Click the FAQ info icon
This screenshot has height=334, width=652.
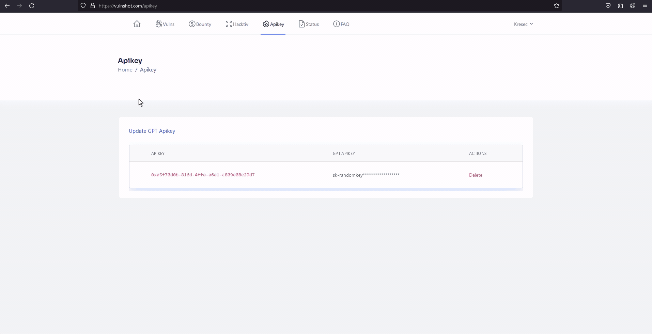tap(337, 24)
